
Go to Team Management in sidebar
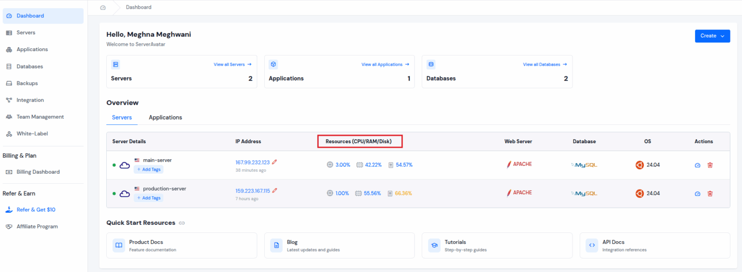[x=40, y=117]
